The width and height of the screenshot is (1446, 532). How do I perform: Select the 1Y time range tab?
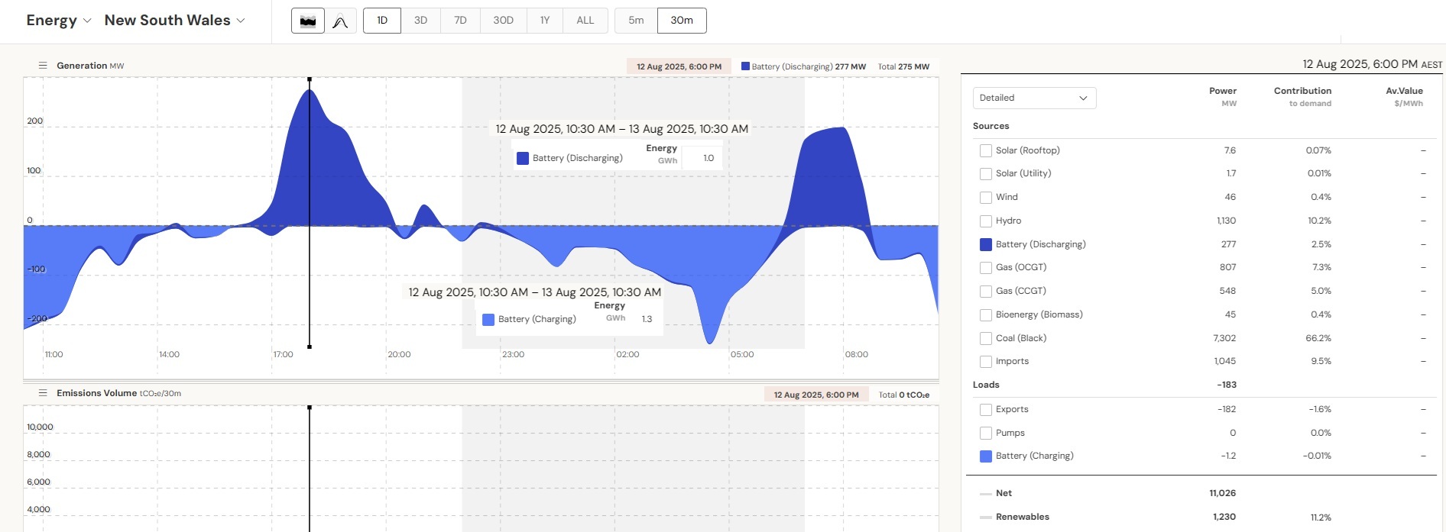pyautogui.click(x=545, y=21)
